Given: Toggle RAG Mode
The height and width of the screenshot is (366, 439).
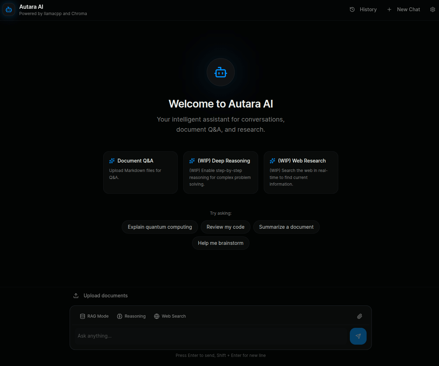Looking at the screenshot, I should pyautogui.click(x=94, y=316).
